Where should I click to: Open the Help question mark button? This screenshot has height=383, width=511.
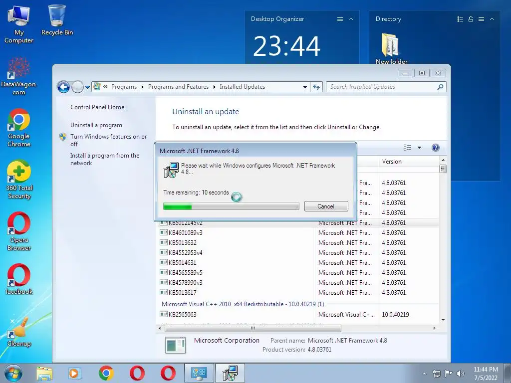[435, 148]
